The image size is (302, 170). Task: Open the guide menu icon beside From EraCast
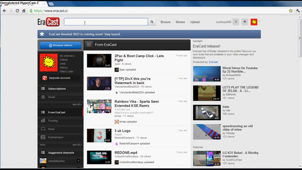tap(89, 44)
